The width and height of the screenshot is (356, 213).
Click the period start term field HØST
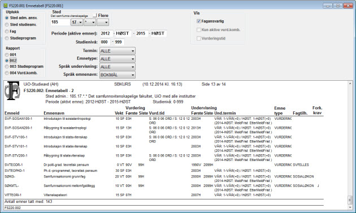point(123,33)
